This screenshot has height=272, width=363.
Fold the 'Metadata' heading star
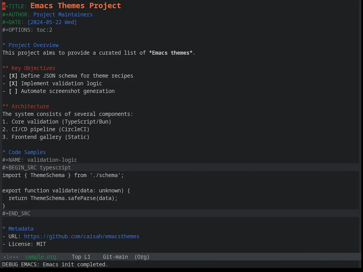pyautogui.click(x=4, y=229)
